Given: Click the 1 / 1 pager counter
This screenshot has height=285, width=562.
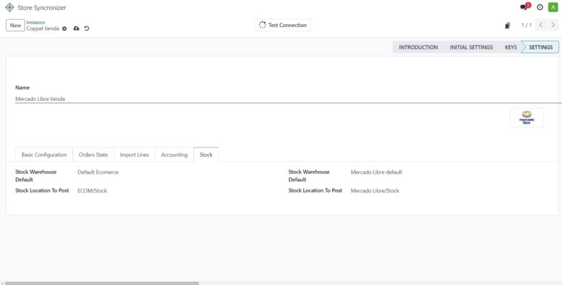Looking at the screenshot, I should (526, 25).
